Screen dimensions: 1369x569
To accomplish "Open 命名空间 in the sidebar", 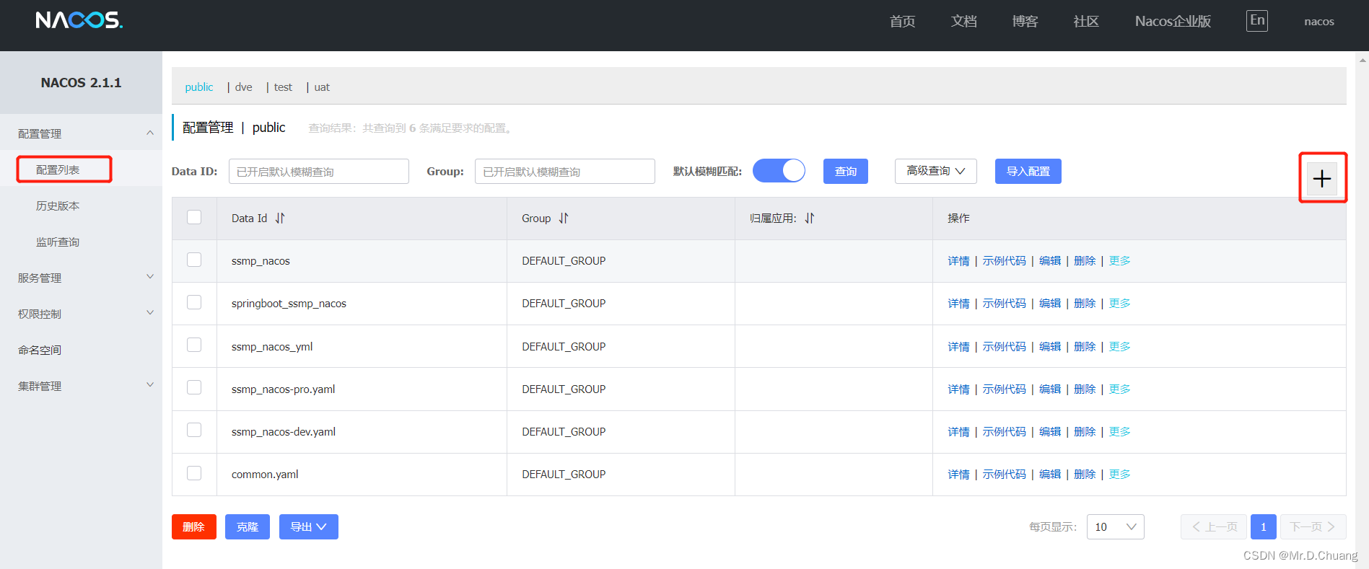I will pyautogui.click(x=40, y=350).
